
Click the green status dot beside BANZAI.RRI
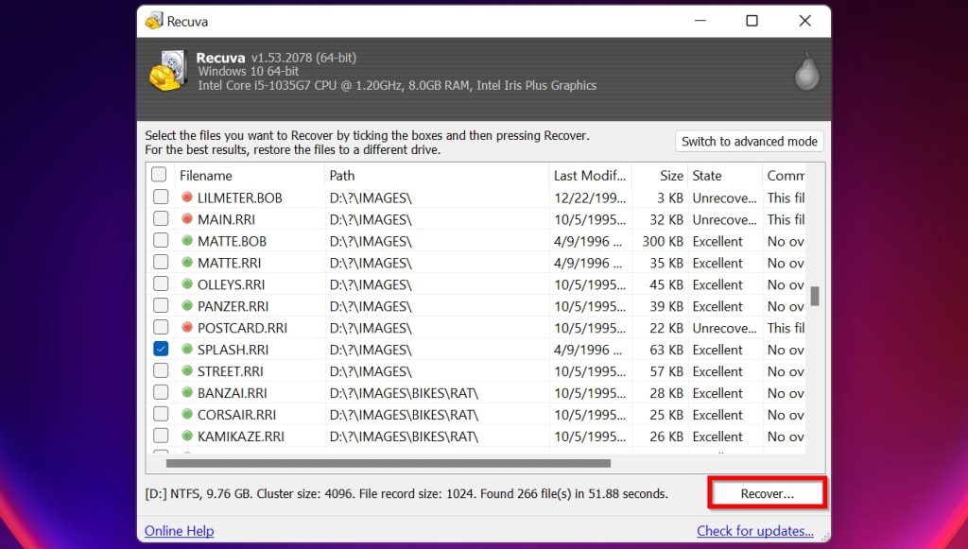187,393
